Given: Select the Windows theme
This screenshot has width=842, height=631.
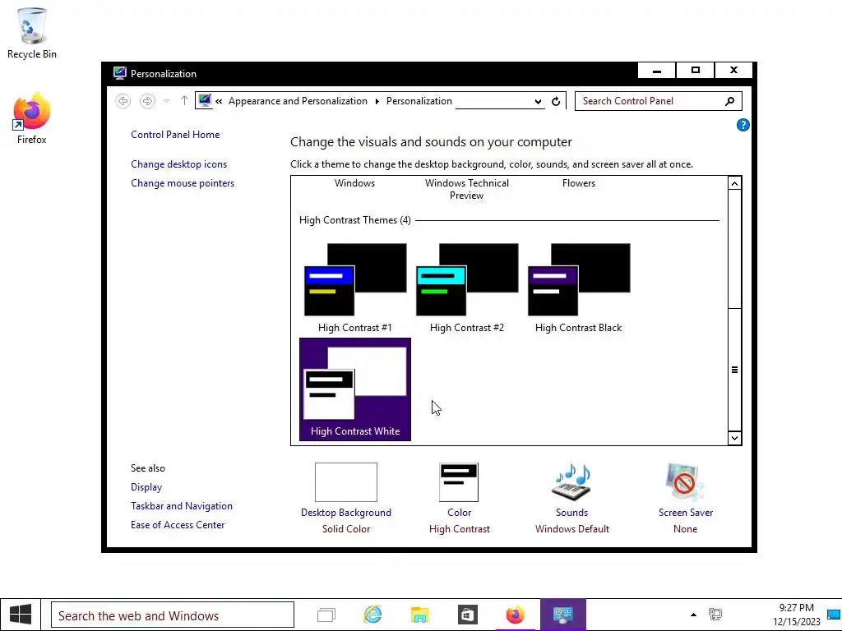Looking at the screenshot, I should pos(354,183).
